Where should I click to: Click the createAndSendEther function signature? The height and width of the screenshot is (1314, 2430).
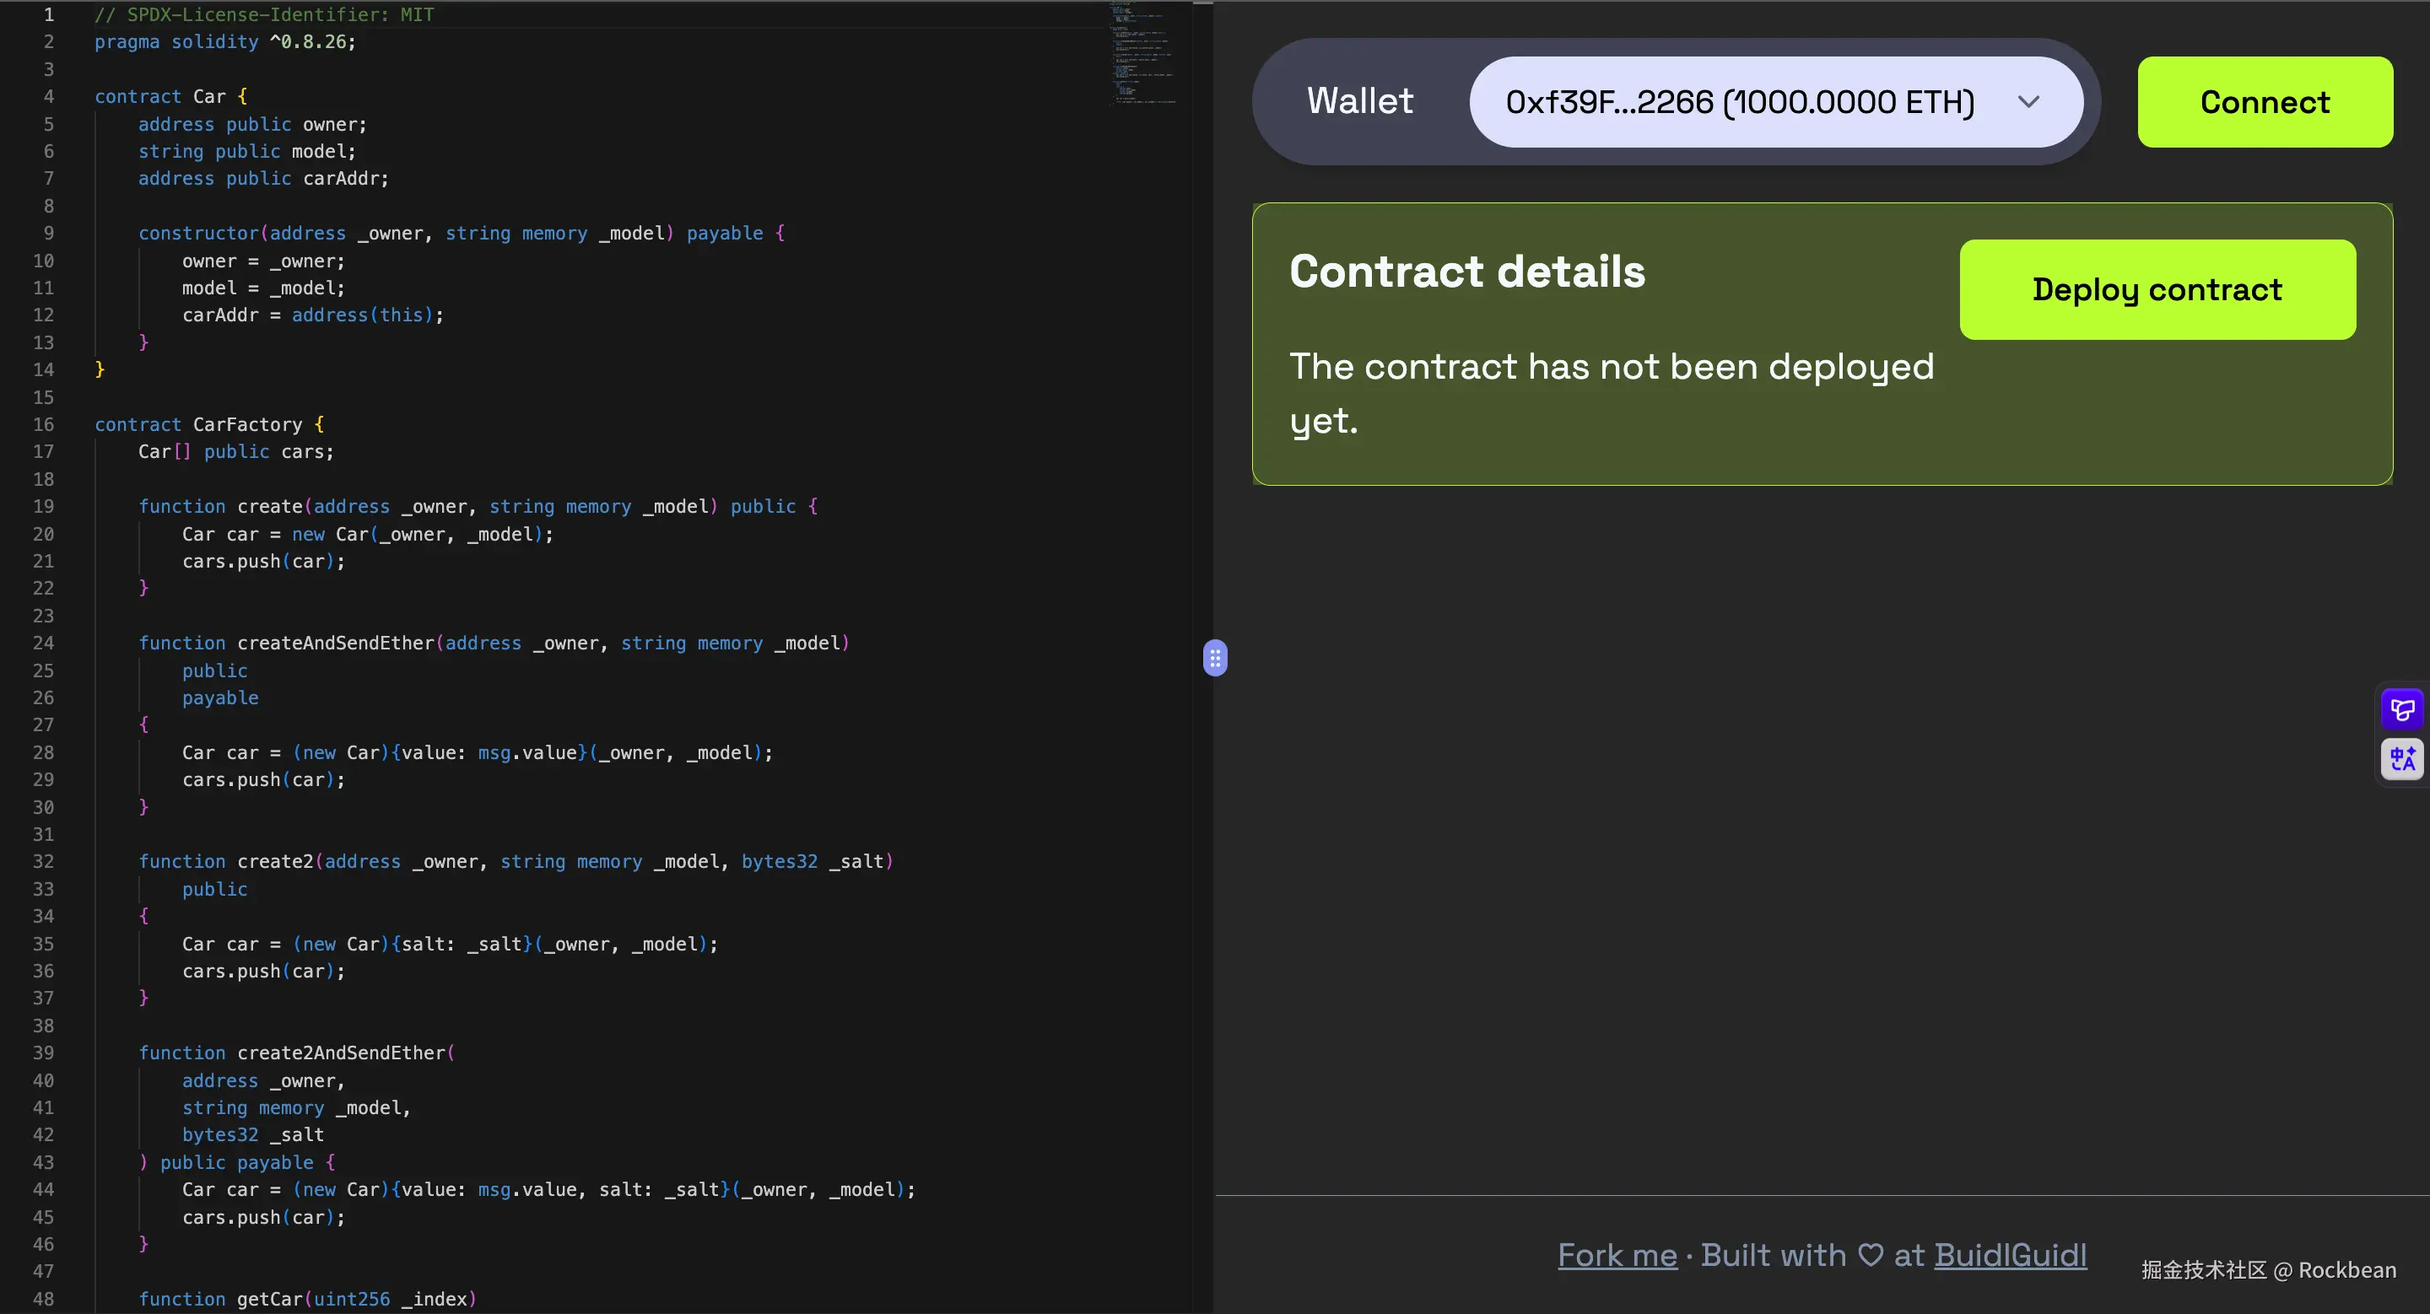(x=494, y=643)
